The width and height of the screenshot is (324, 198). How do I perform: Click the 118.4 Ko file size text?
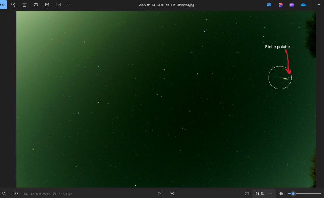(x=66, y=194)
